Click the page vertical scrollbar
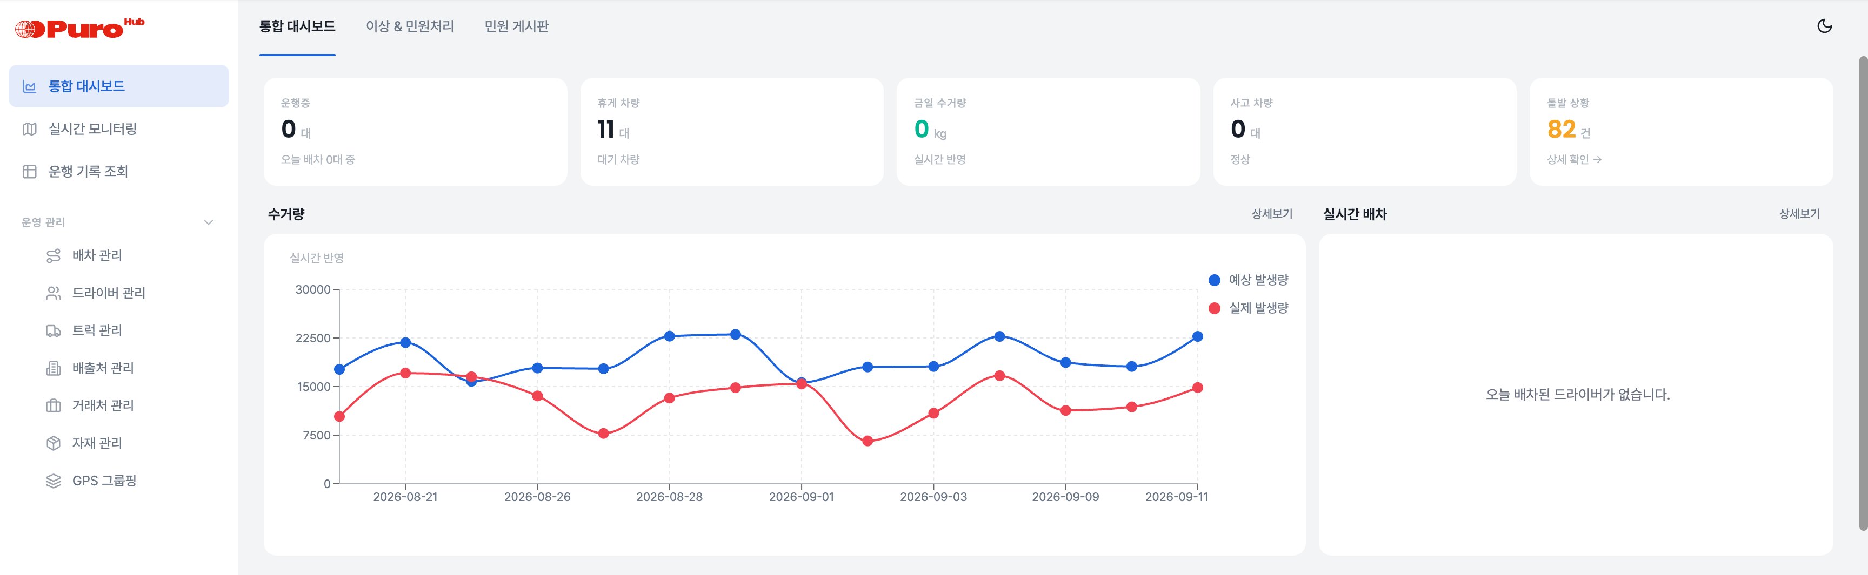1868x575 pixels. point(1864,293)
